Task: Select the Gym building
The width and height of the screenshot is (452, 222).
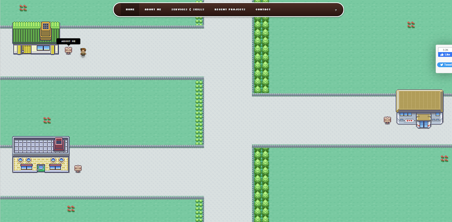Action: point(420,109)
